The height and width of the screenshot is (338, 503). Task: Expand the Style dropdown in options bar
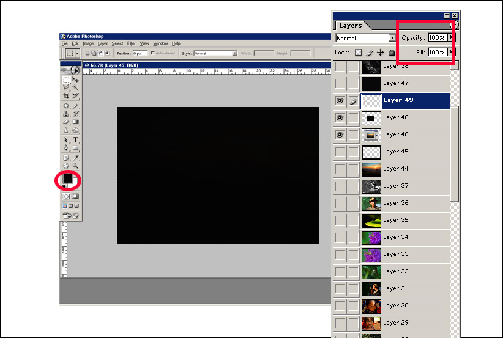(234, 53)
